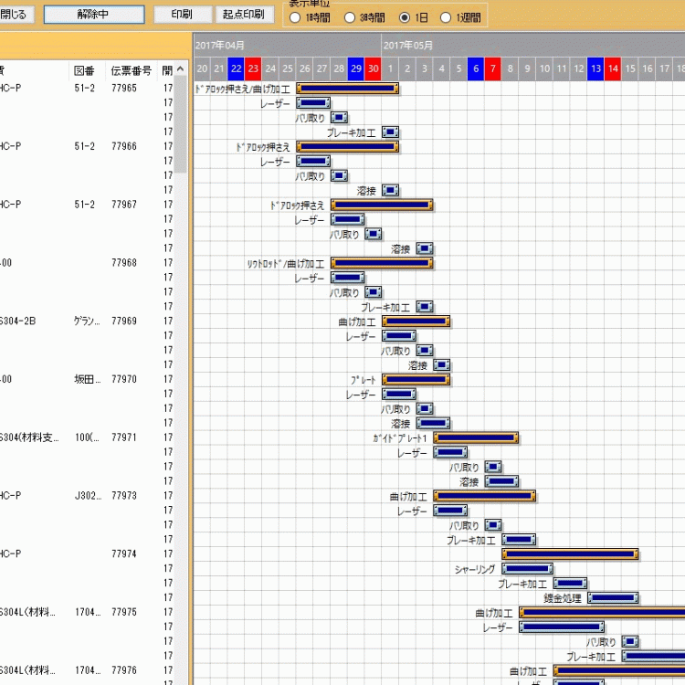Select the red May 7 date cell

493,68
